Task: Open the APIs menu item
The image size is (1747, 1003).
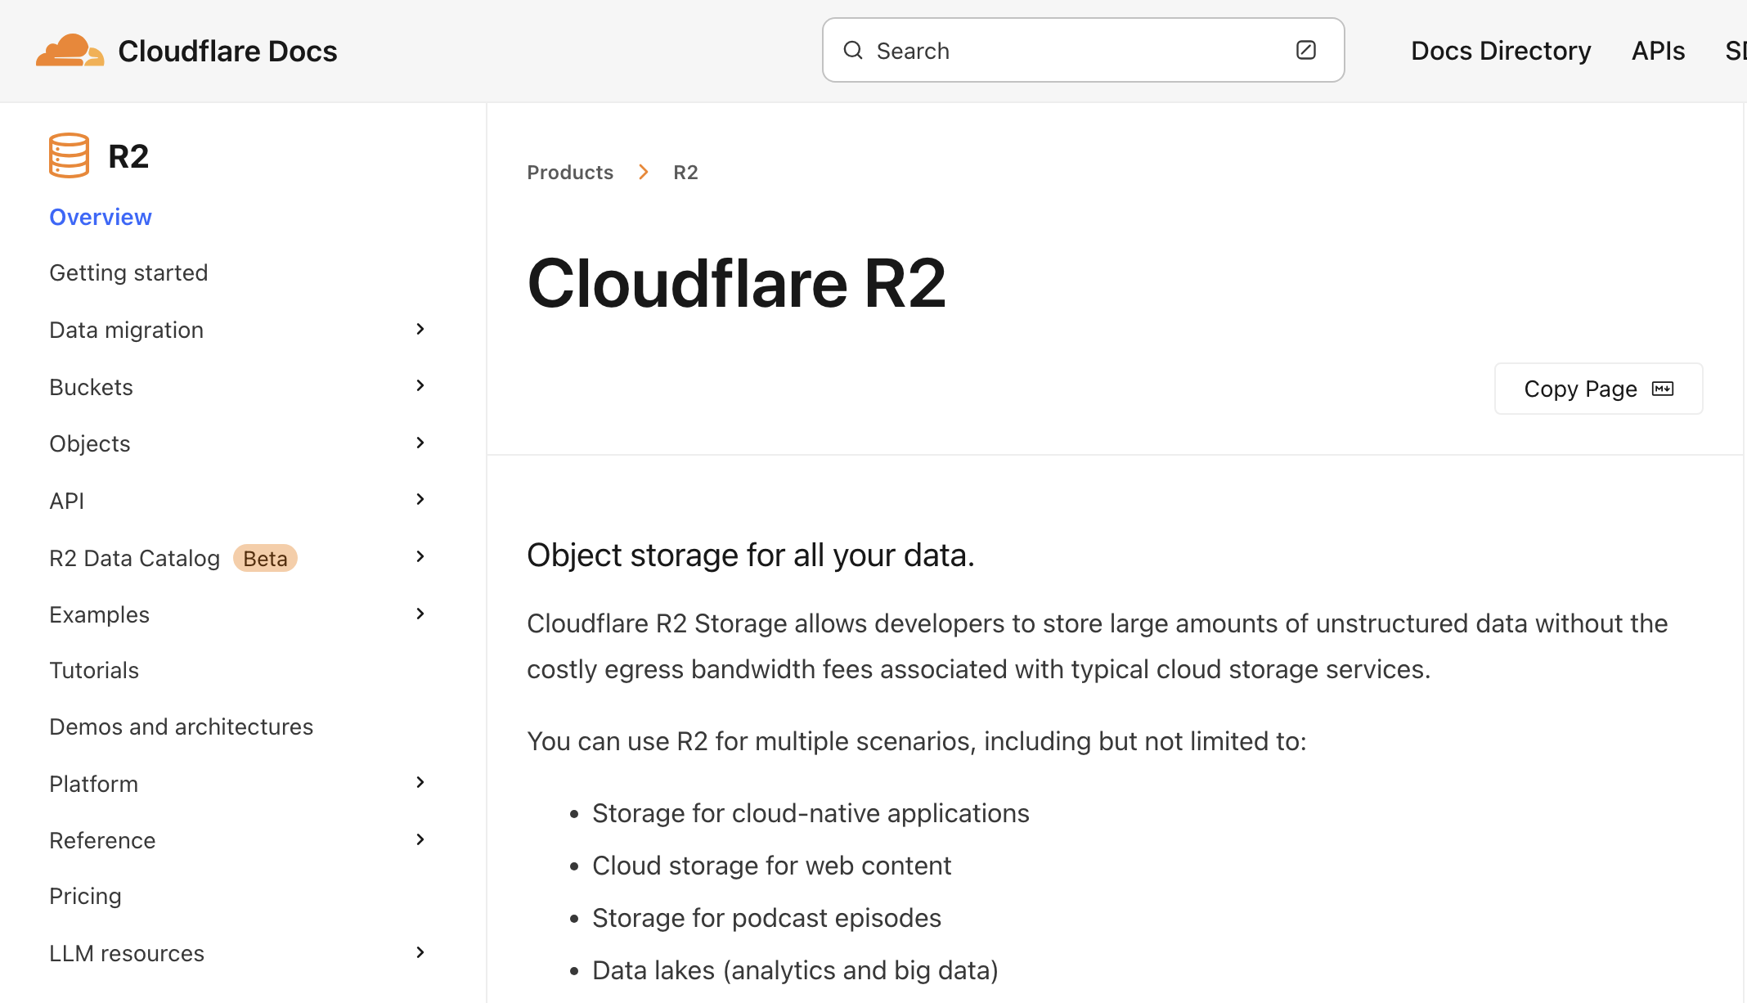Action: pos(1658,50)
